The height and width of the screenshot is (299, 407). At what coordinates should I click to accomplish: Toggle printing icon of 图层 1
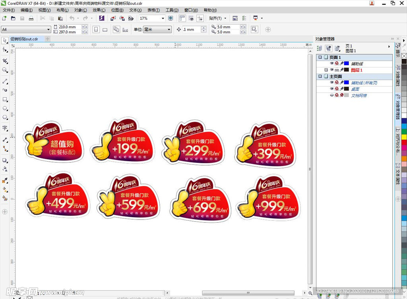(x=337, y=70)
